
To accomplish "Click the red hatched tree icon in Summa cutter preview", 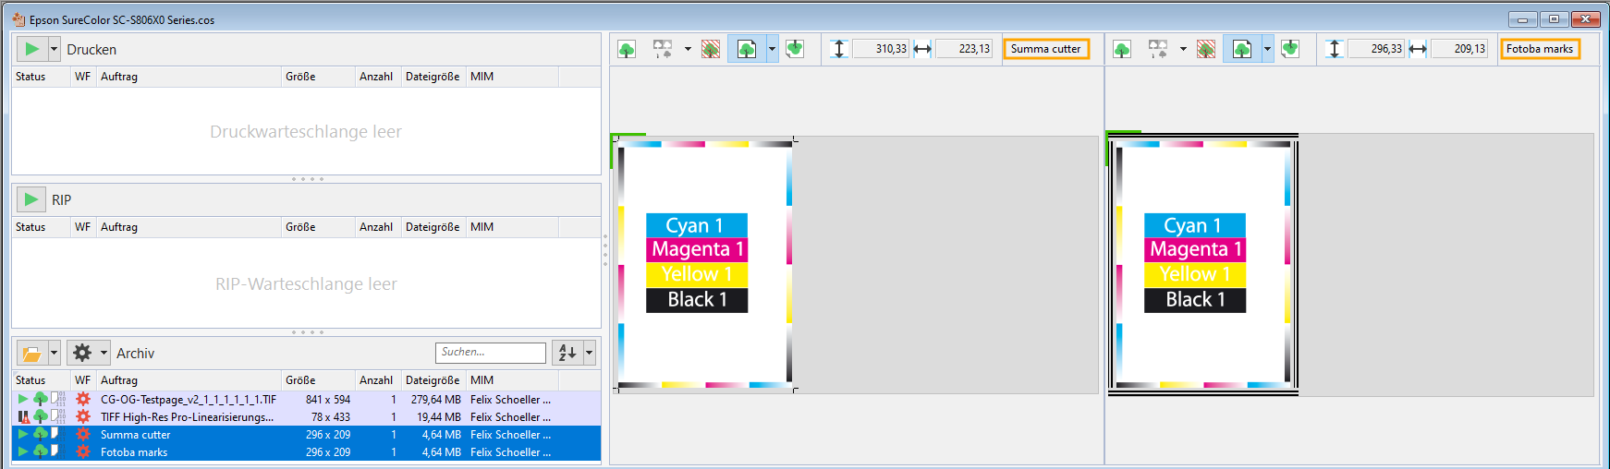I will click(711, 49).
